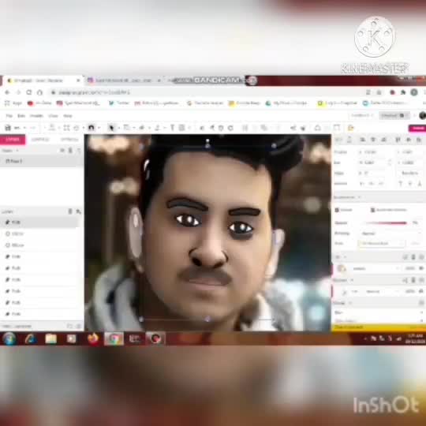Select the Text tool in the toolbar
The image size is (426, 426).
pos(172,128)
